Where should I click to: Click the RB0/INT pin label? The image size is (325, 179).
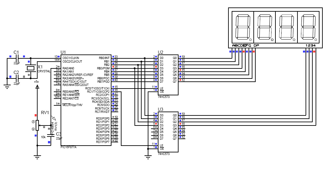104,58
